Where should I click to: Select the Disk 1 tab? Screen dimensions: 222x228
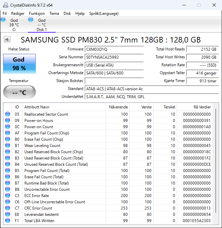click(x=42, y=25)
